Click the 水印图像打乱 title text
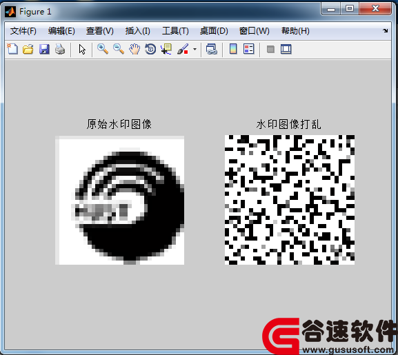 pos(288,124)
